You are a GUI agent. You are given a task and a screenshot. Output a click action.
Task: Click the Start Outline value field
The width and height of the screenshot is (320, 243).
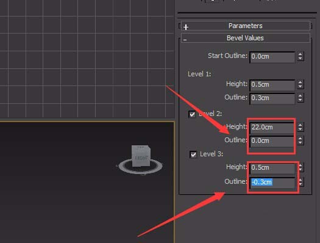pos(272,57)
